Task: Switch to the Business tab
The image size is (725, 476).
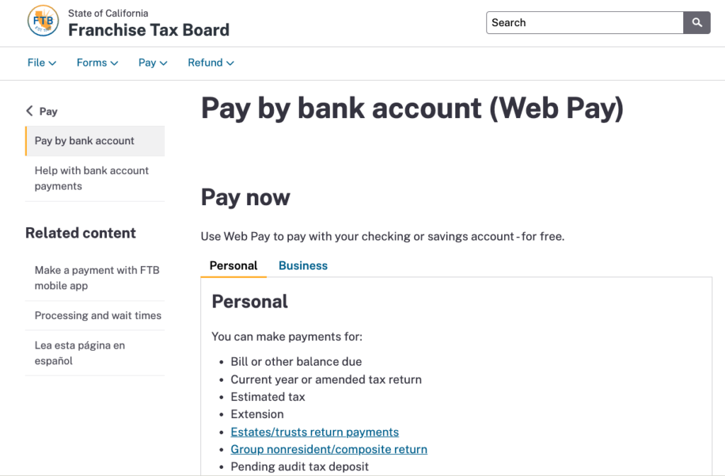Action: (x=303, y=266)
